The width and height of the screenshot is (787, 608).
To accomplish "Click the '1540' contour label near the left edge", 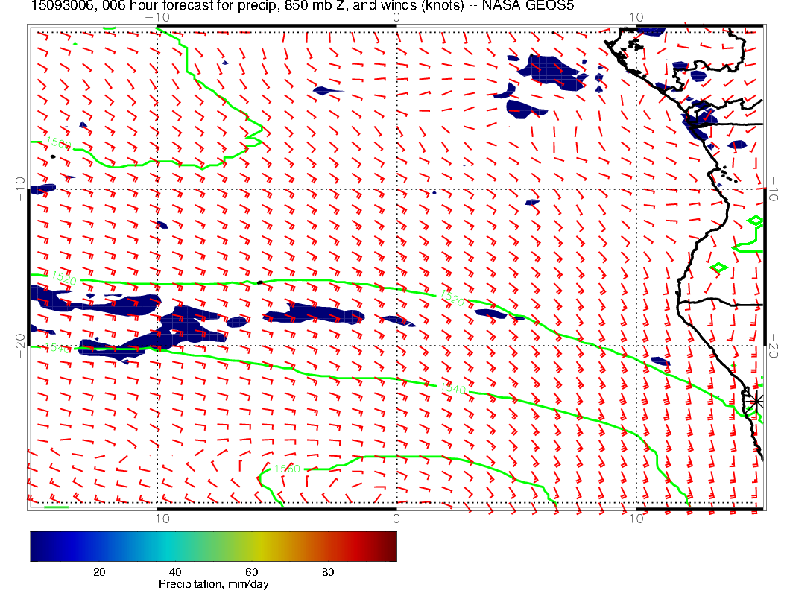I will tap(57, 348).
